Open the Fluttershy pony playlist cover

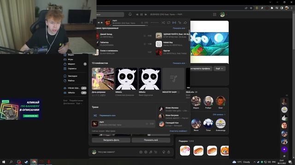coord(103,79)
